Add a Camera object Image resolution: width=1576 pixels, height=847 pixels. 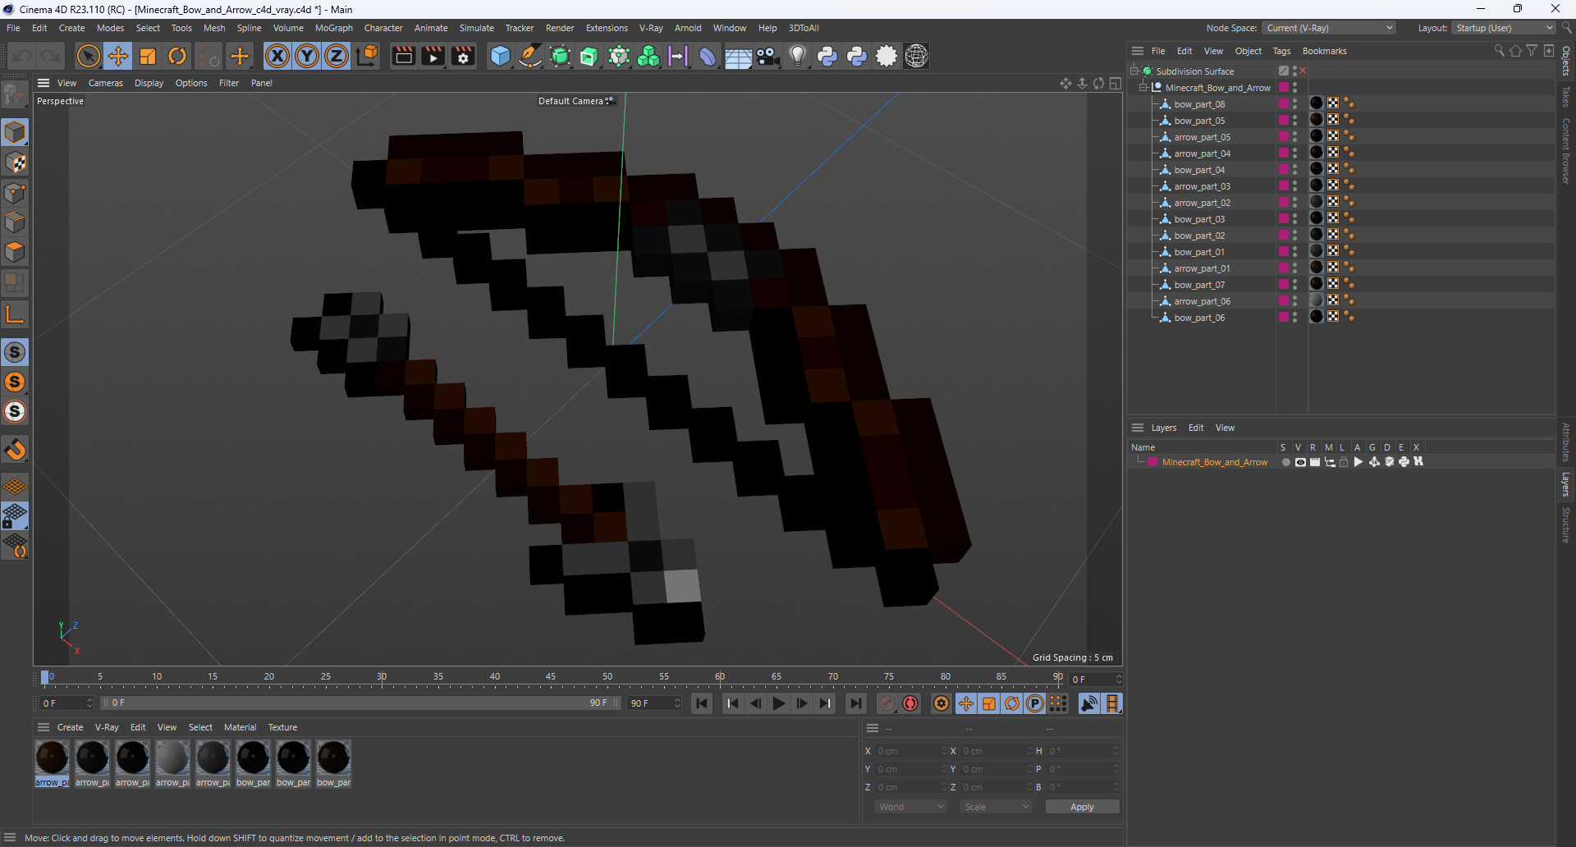pyautogui.click(x=767, y=56)
